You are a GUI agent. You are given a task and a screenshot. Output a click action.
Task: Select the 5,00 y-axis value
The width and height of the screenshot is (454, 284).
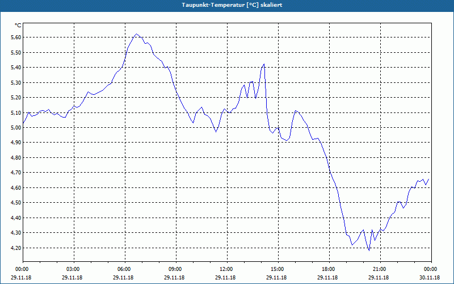[16, 127]
